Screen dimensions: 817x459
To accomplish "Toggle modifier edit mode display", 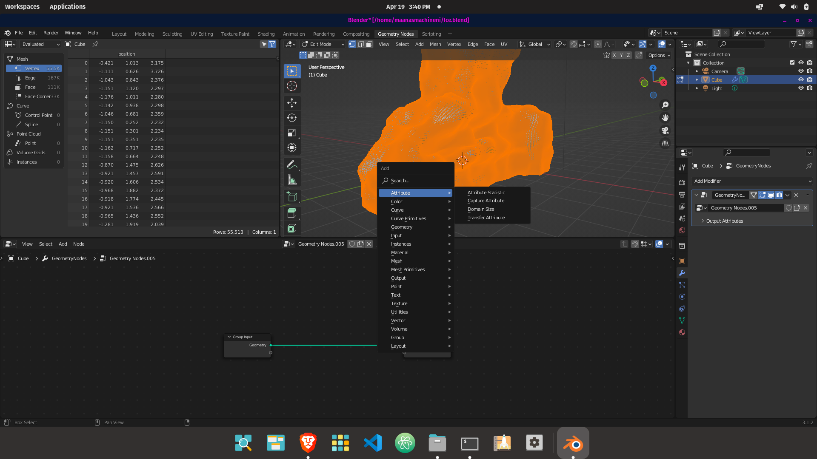I will (x=762, y=195).
